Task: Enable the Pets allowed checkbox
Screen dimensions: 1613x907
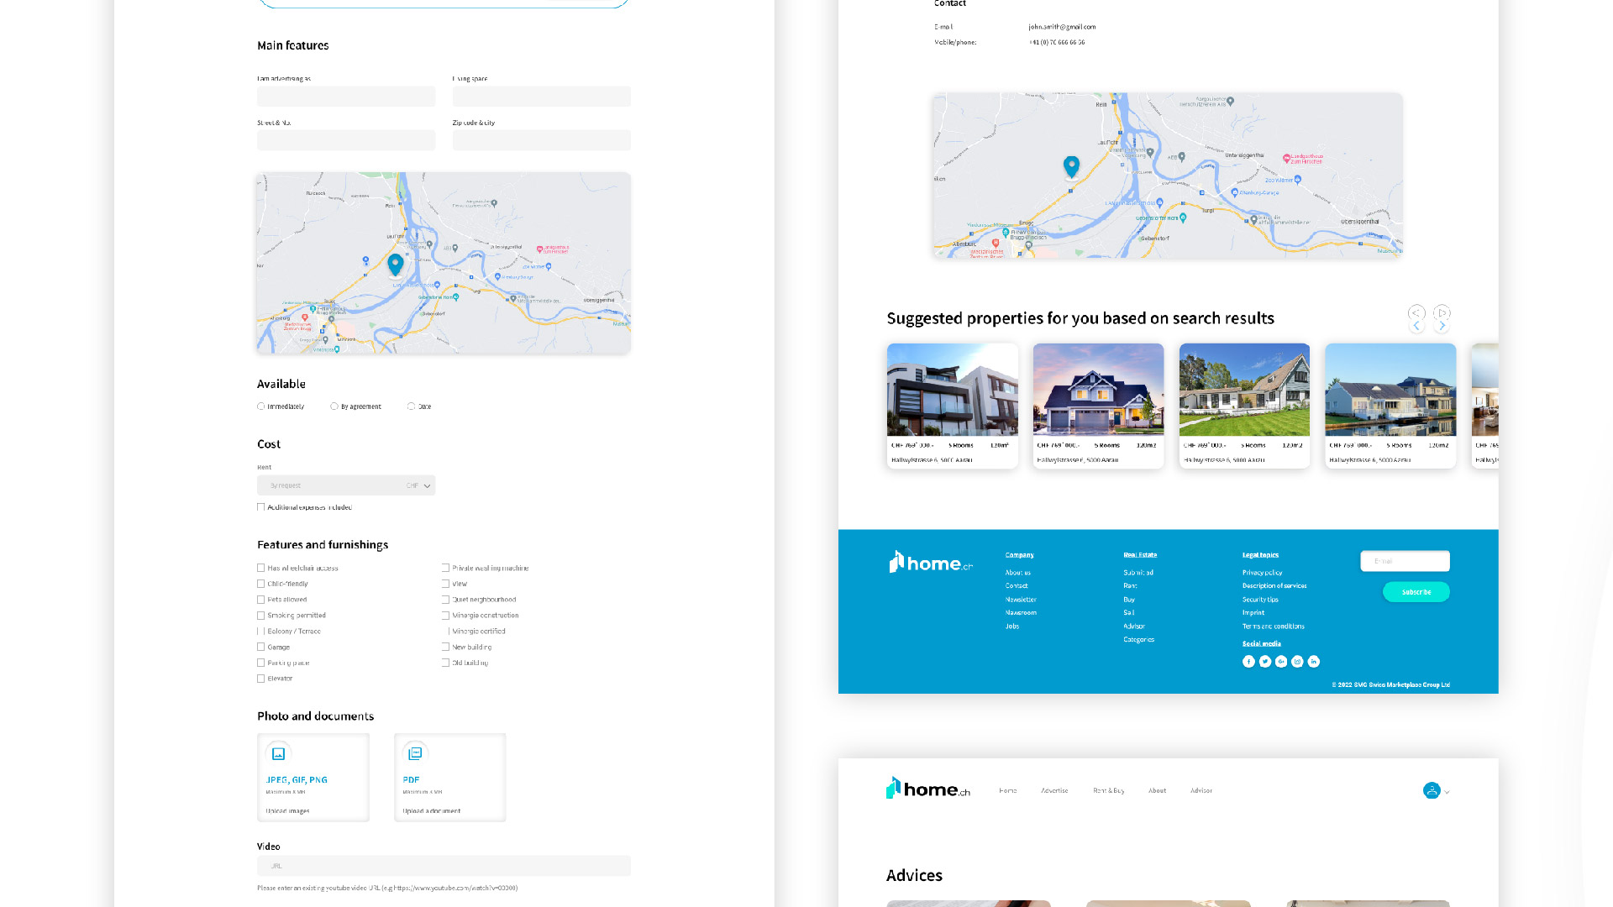Action: coord(261,600)
